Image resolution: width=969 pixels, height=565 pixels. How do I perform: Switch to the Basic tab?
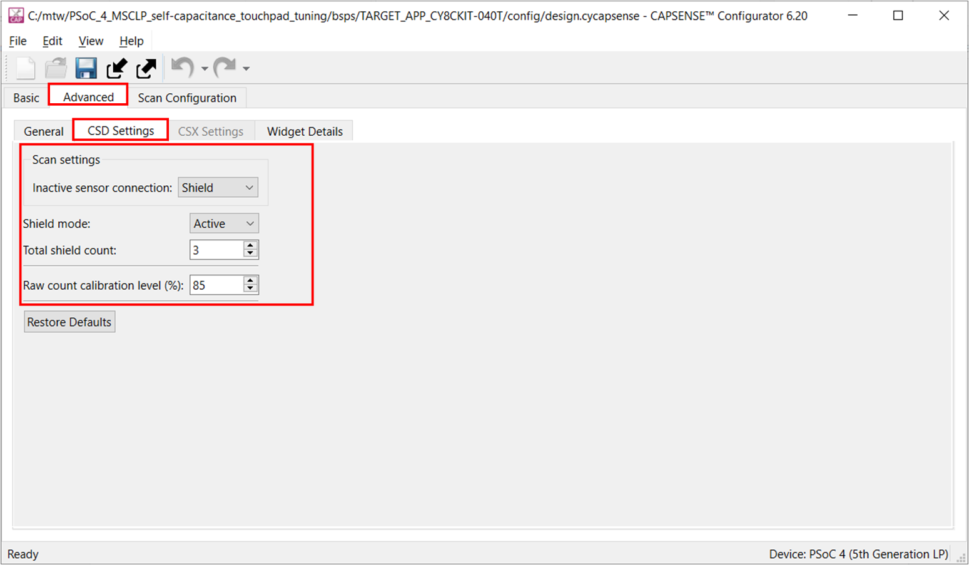[x=26, y=98]
